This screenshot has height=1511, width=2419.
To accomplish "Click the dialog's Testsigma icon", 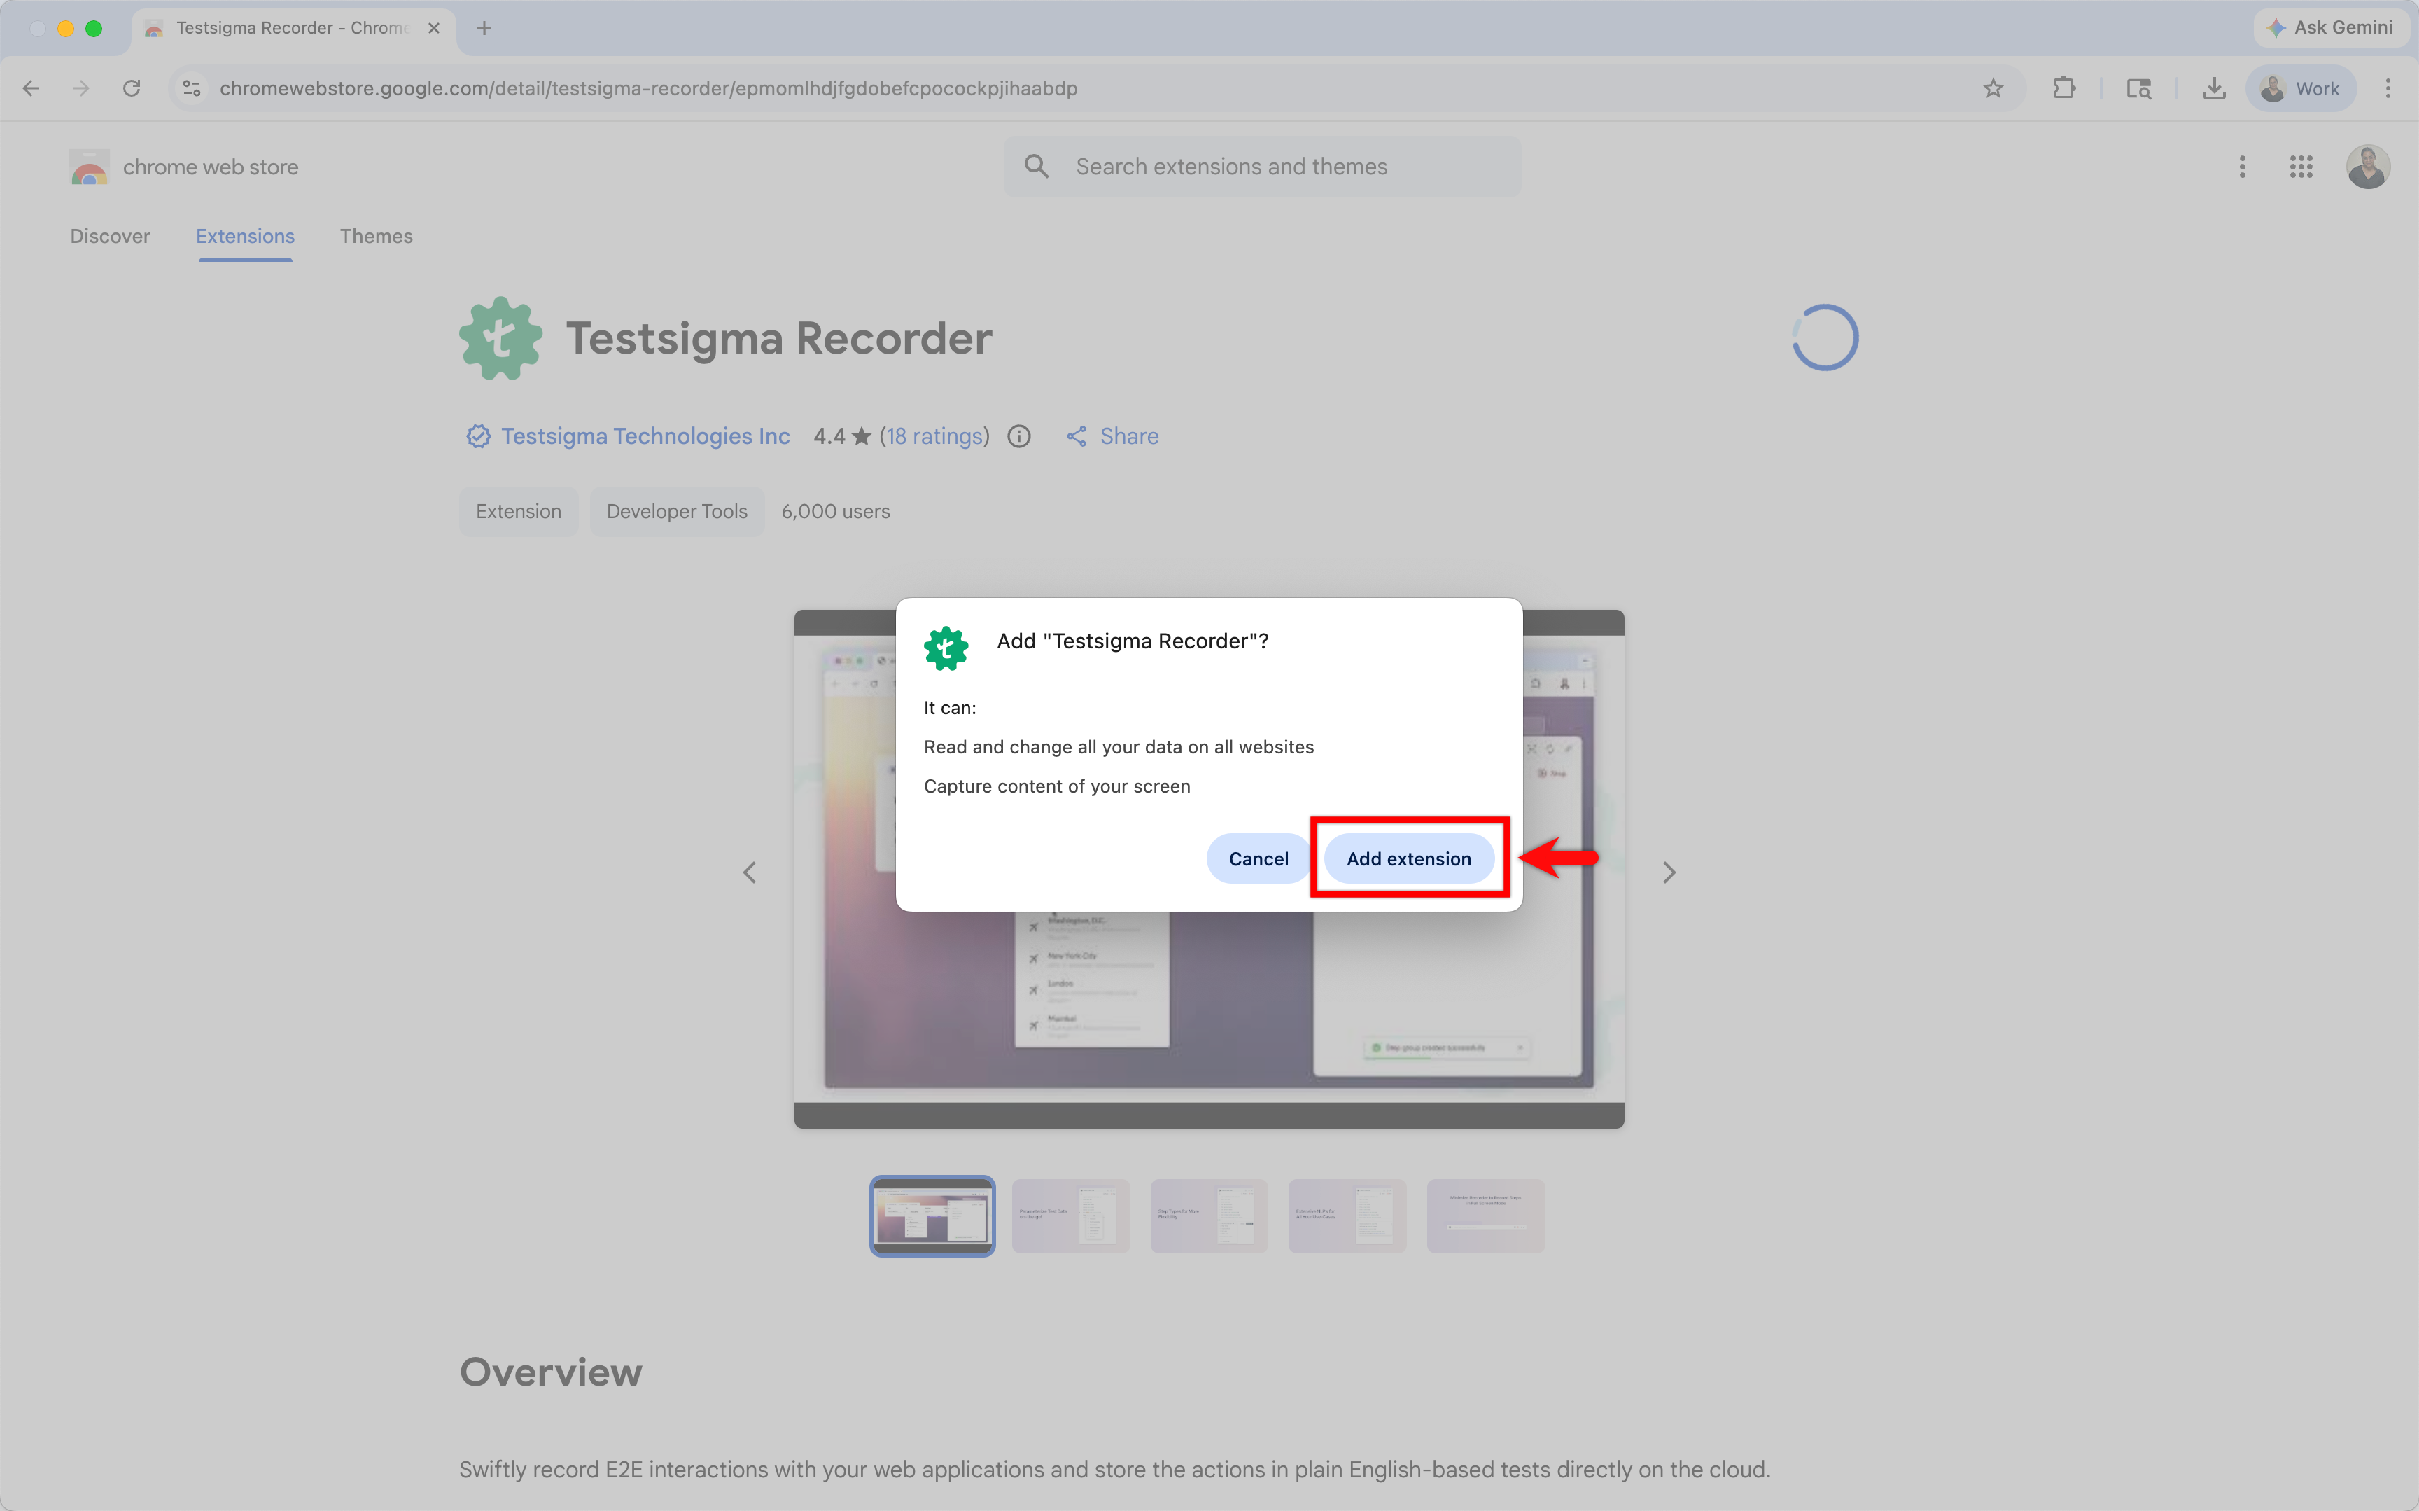I will click(x=946, y=648).
